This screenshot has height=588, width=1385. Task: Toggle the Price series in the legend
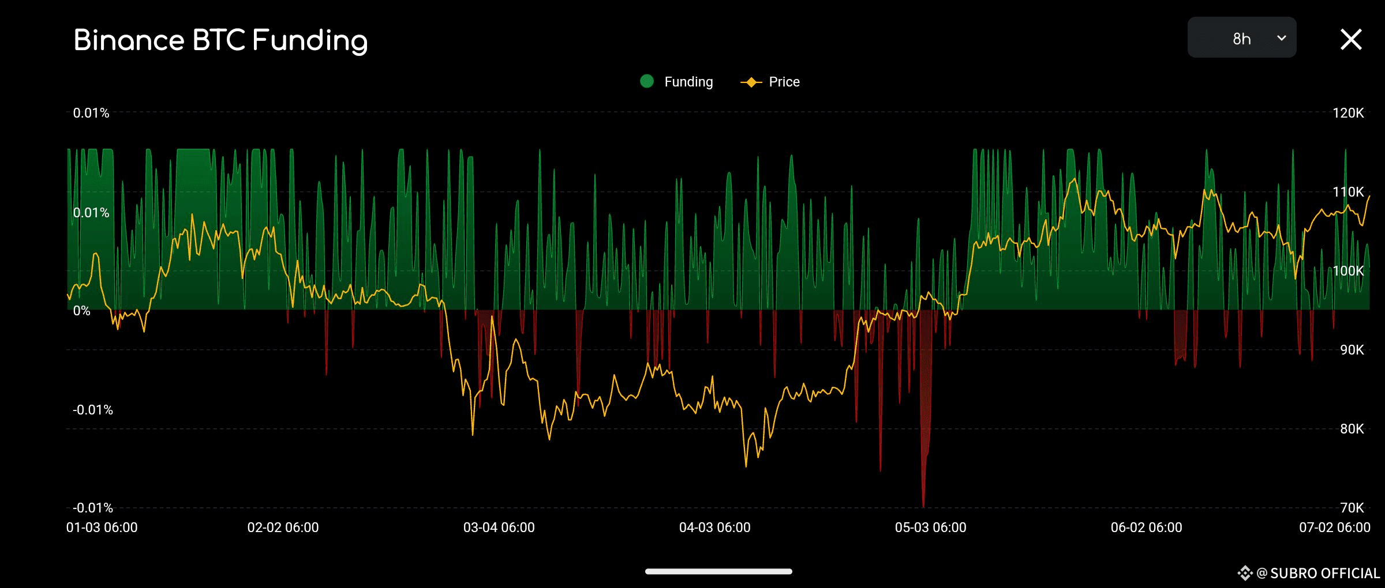coord(770,82)
